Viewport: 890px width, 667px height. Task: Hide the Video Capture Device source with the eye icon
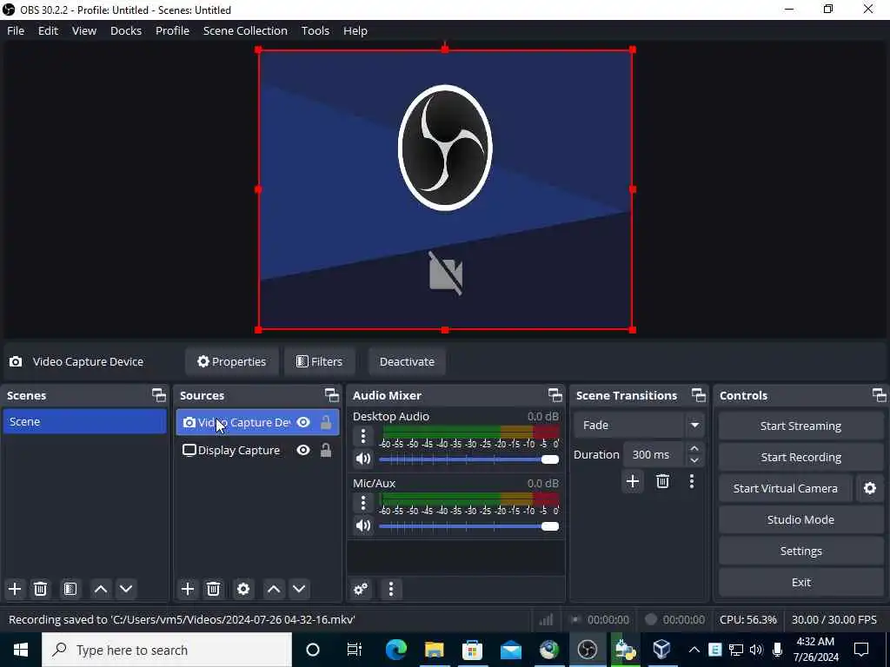(303, 422)
